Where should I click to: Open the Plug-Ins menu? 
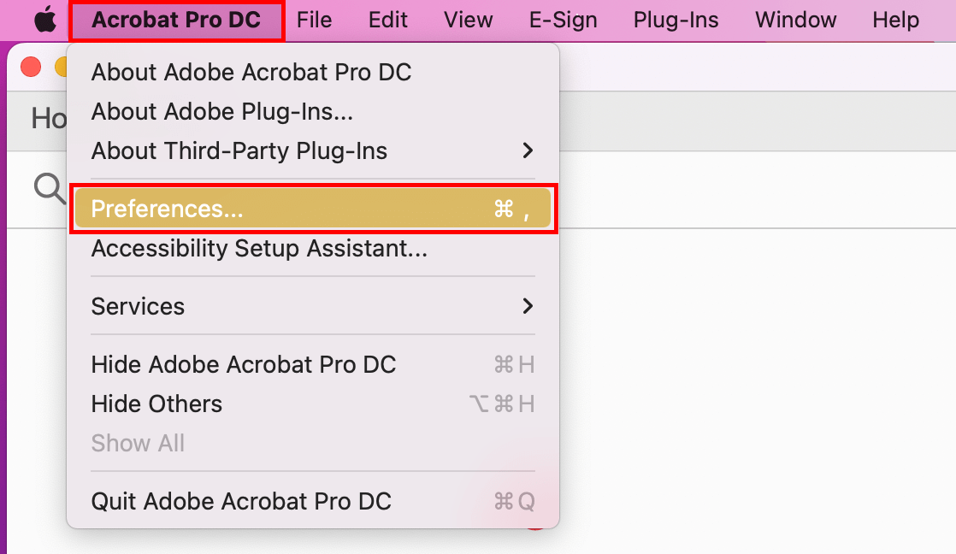pyautogui.click(x=676, y=20)
